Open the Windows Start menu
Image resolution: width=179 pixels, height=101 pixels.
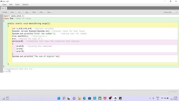pos(59,98)
